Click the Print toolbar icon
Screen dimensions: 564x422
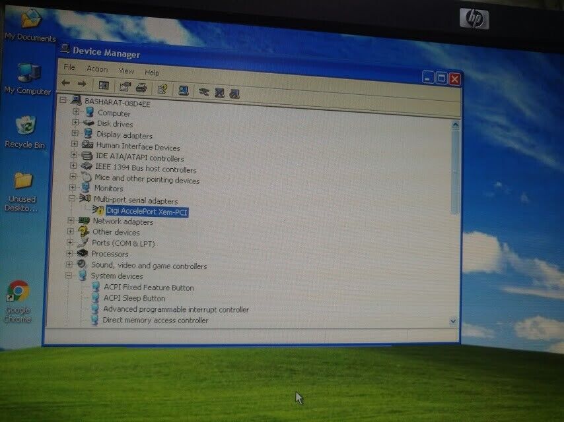click(x=141, y=87)
